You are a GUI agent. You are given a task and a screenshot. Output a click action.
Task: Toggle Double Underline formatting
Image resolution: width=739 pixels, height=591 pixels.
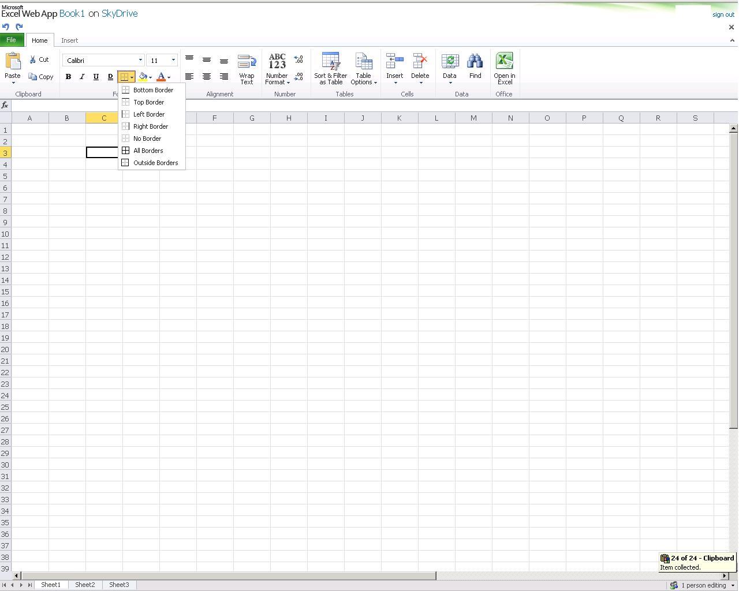[110, 77]
